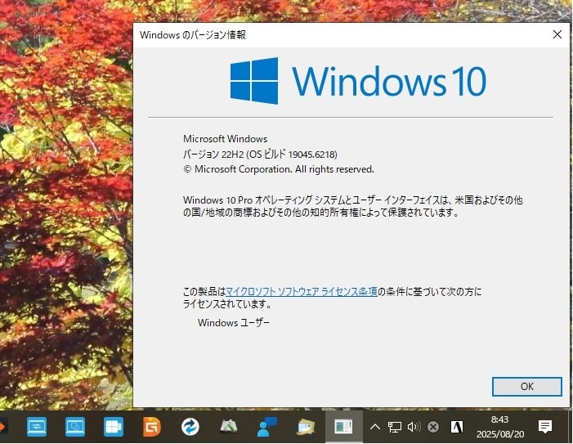Click the 'Microsoft Windows' heading text
The height and width of the screenshot is (444, 573).
pos(225,139)
